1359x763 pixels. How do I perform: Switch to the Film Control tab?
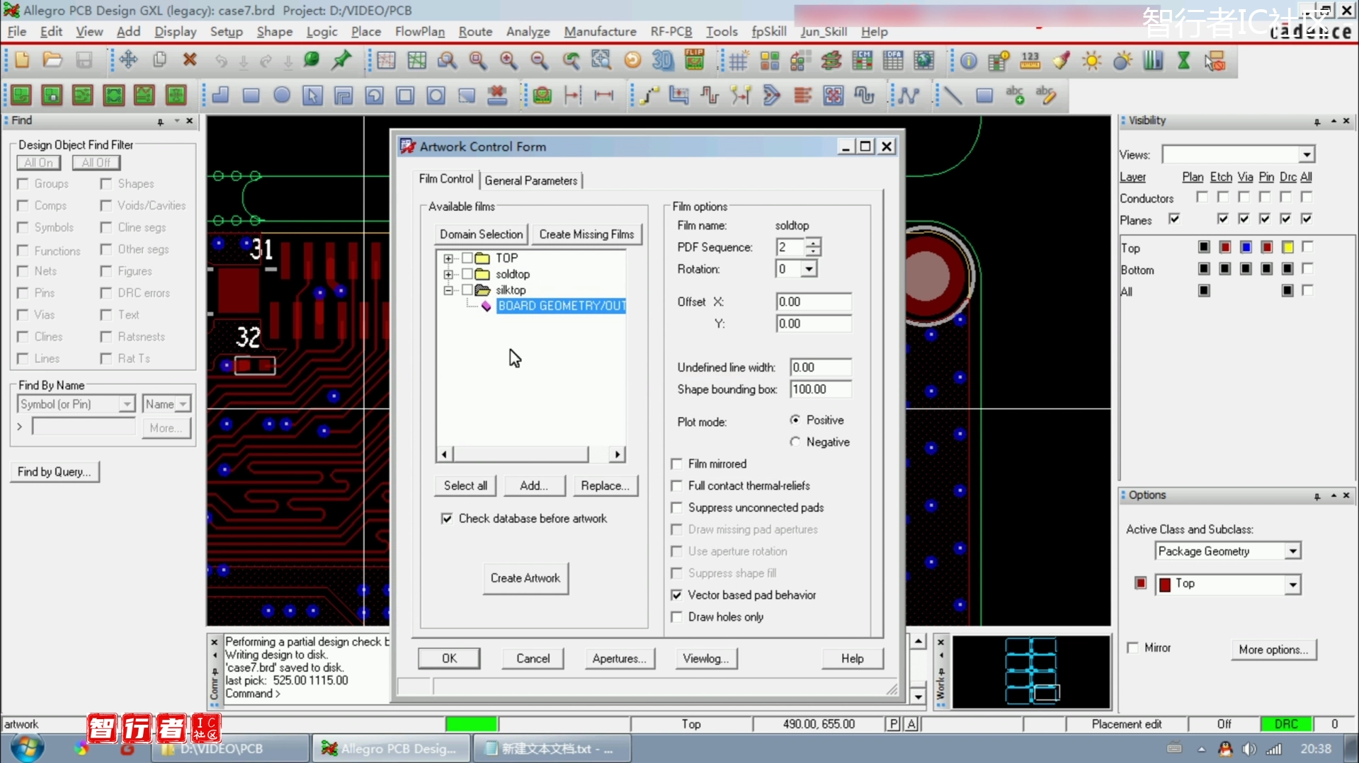[445, 179]
